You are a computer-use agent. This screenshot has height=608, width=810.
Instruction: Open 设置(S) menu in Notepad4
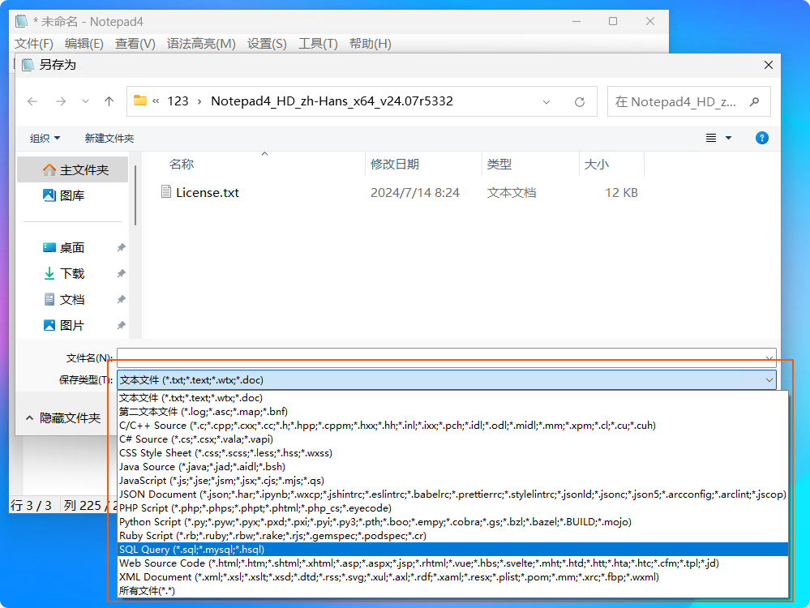point(267,44)
